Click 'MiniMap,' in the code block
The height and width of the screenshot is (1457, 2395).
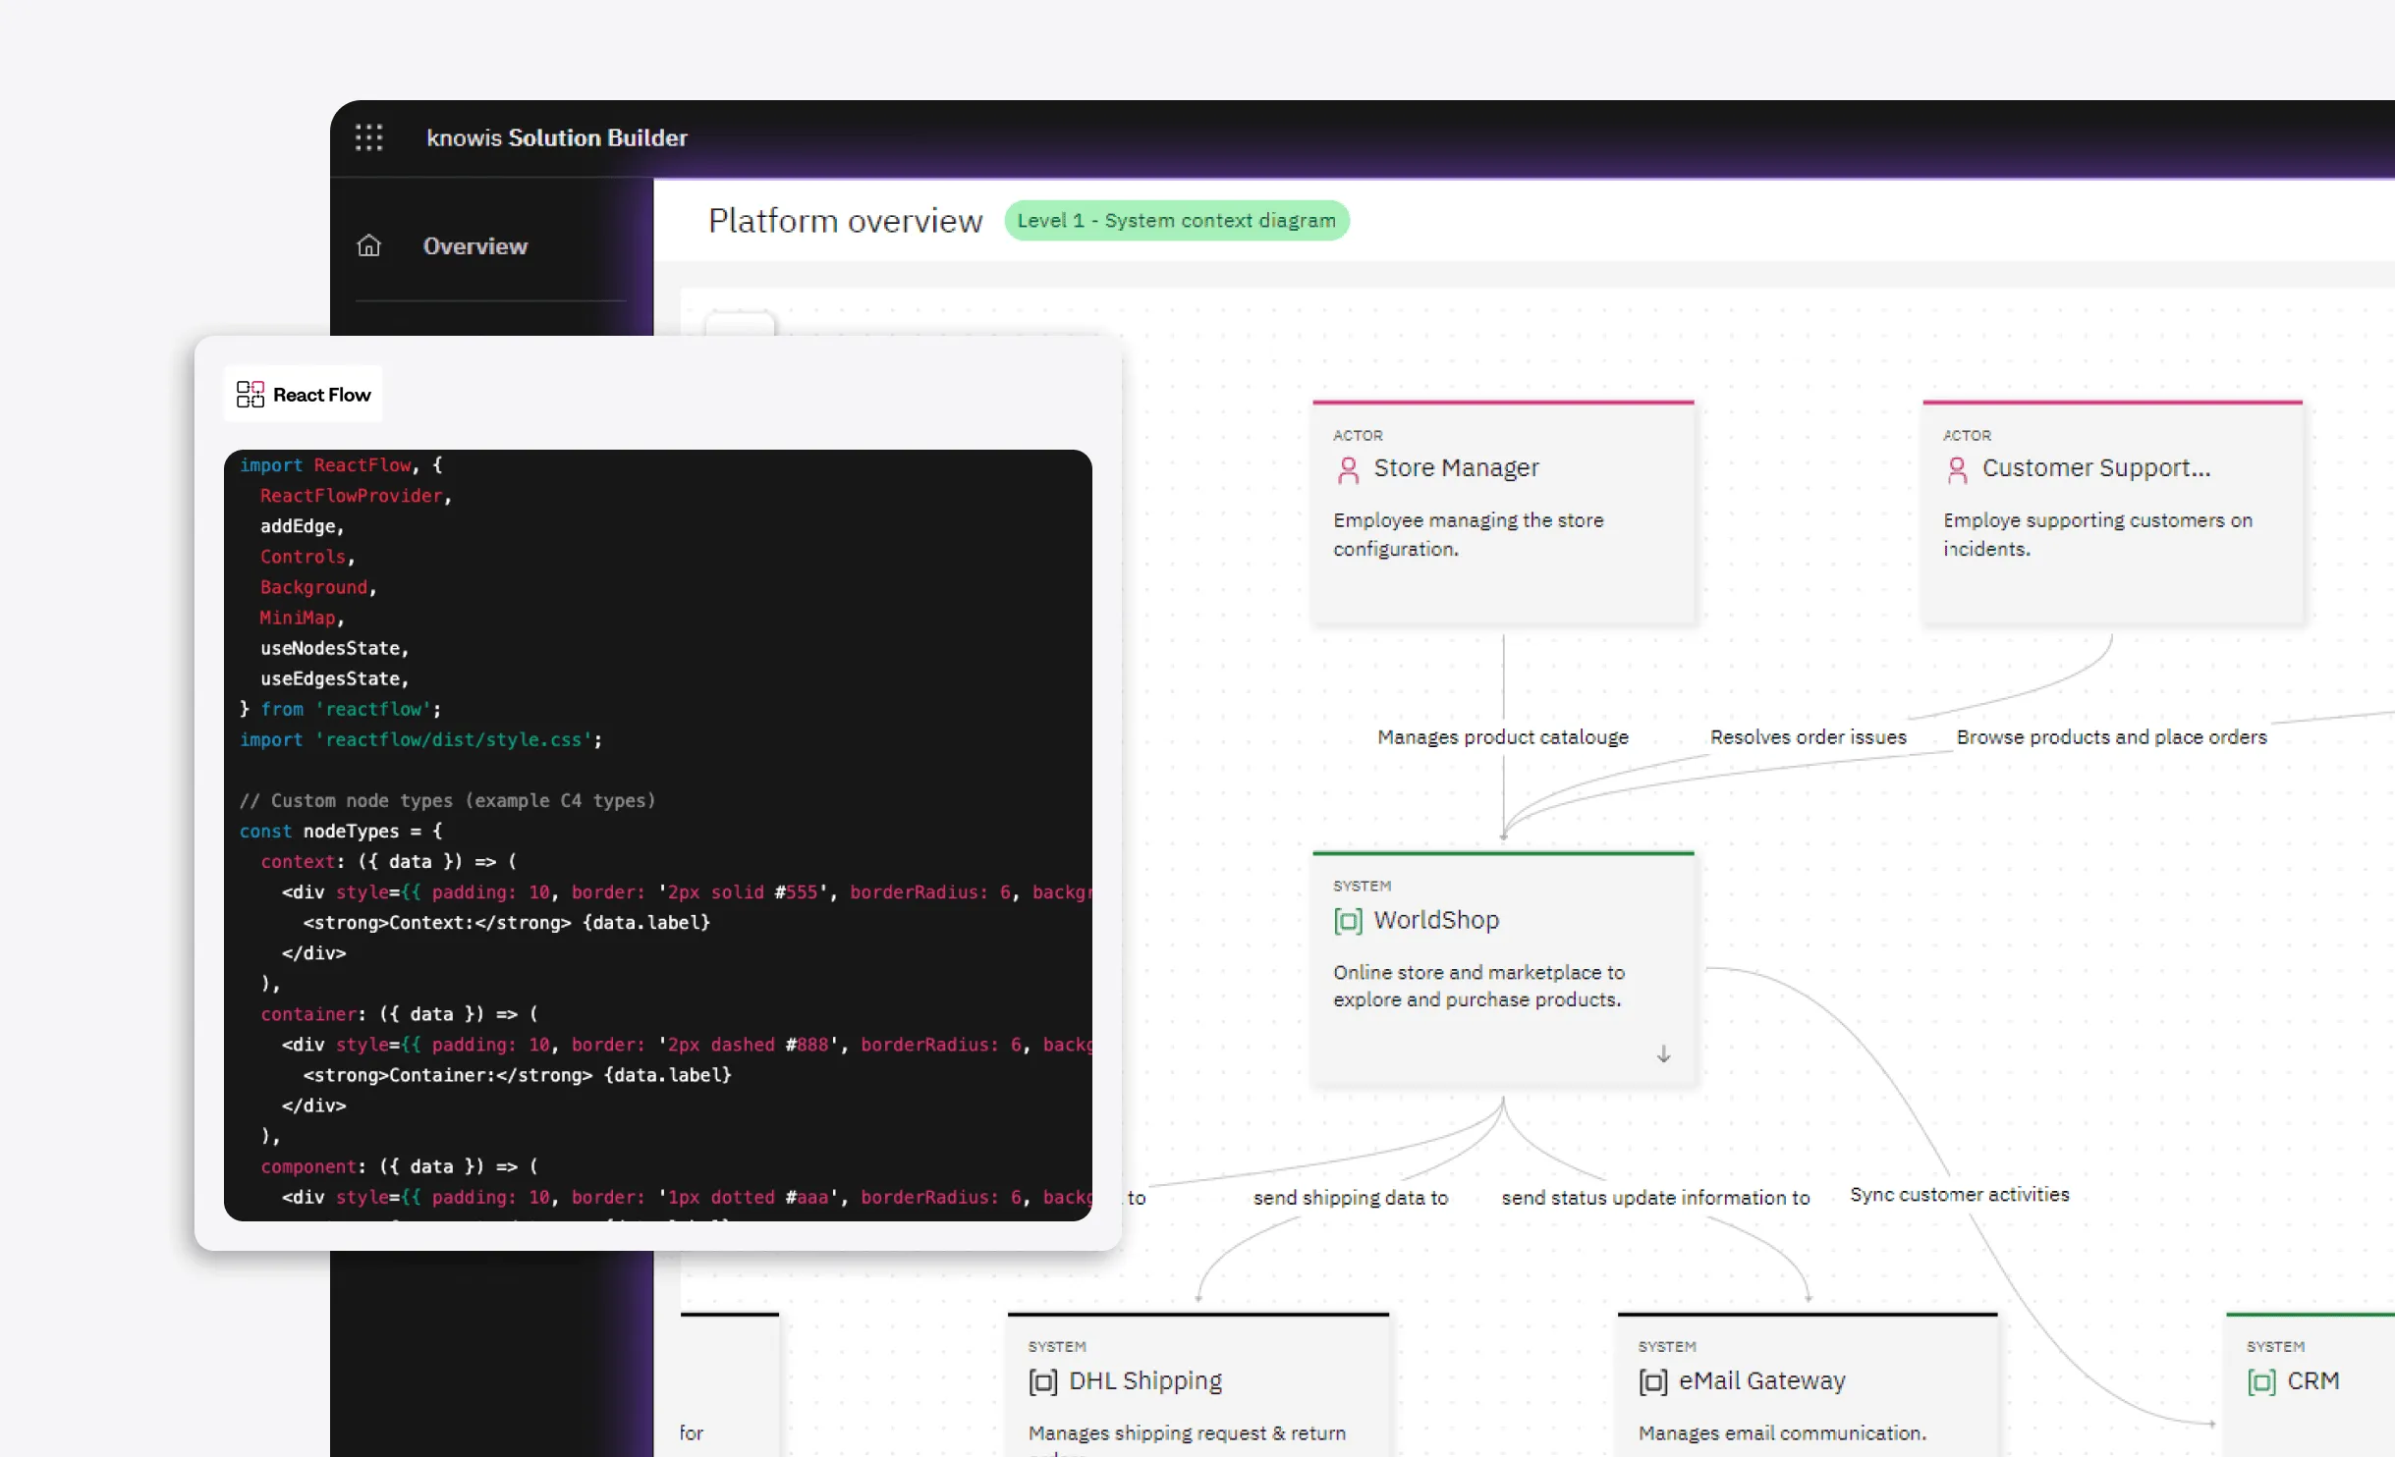tap(302, 618)
